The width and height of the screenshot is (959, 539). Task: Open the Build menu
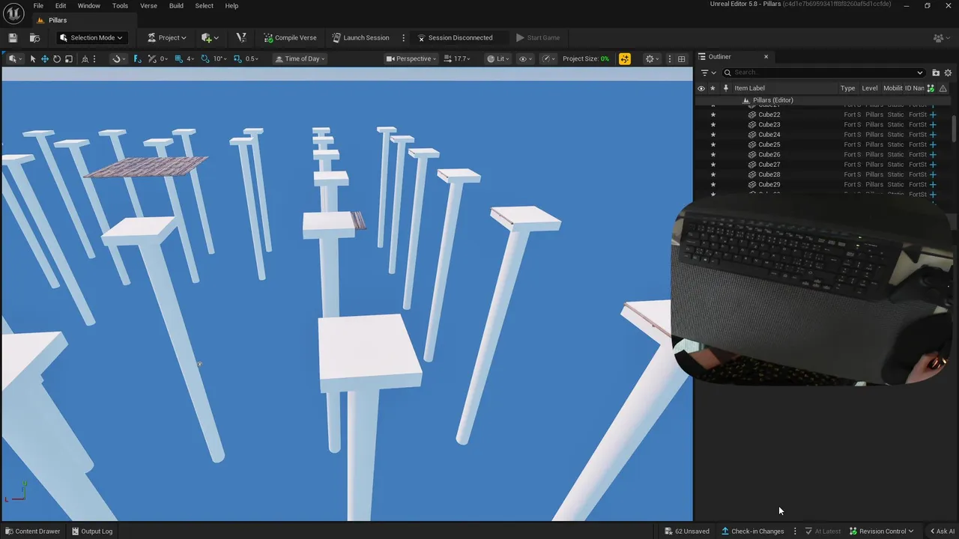176,5
